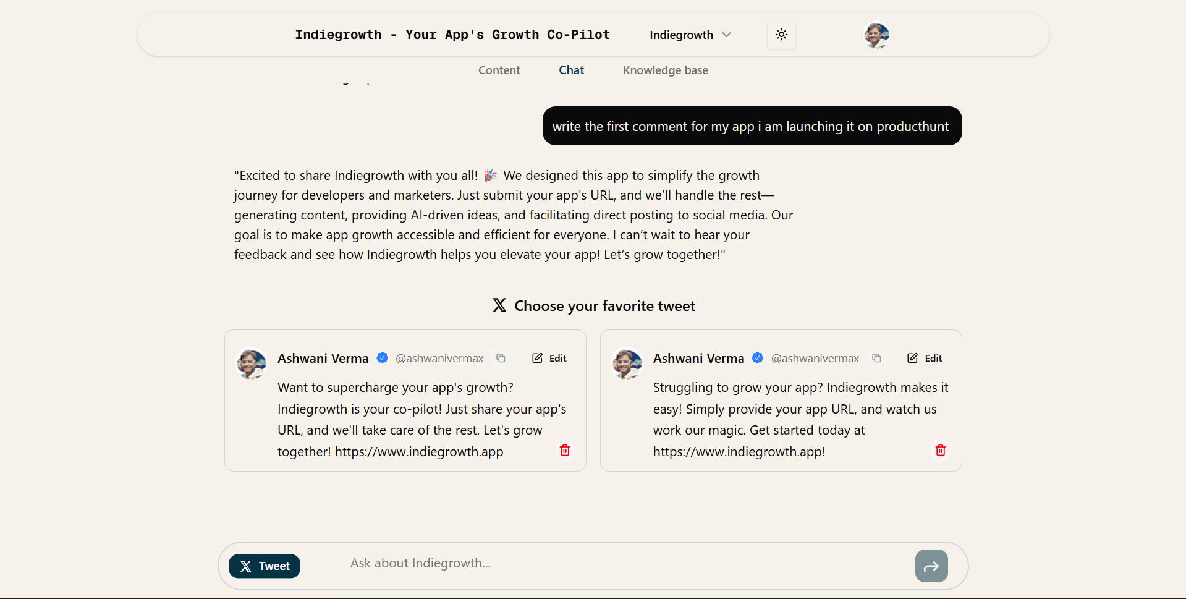
Task: Toggle the light/dark theme sun icon
Action: 781,35
